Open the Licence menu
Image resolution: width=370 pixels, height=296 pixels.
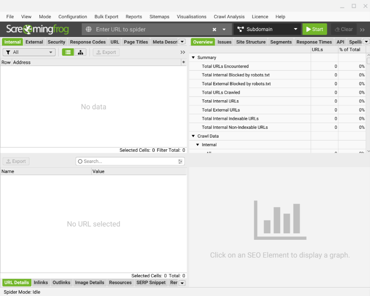[260, 17]
